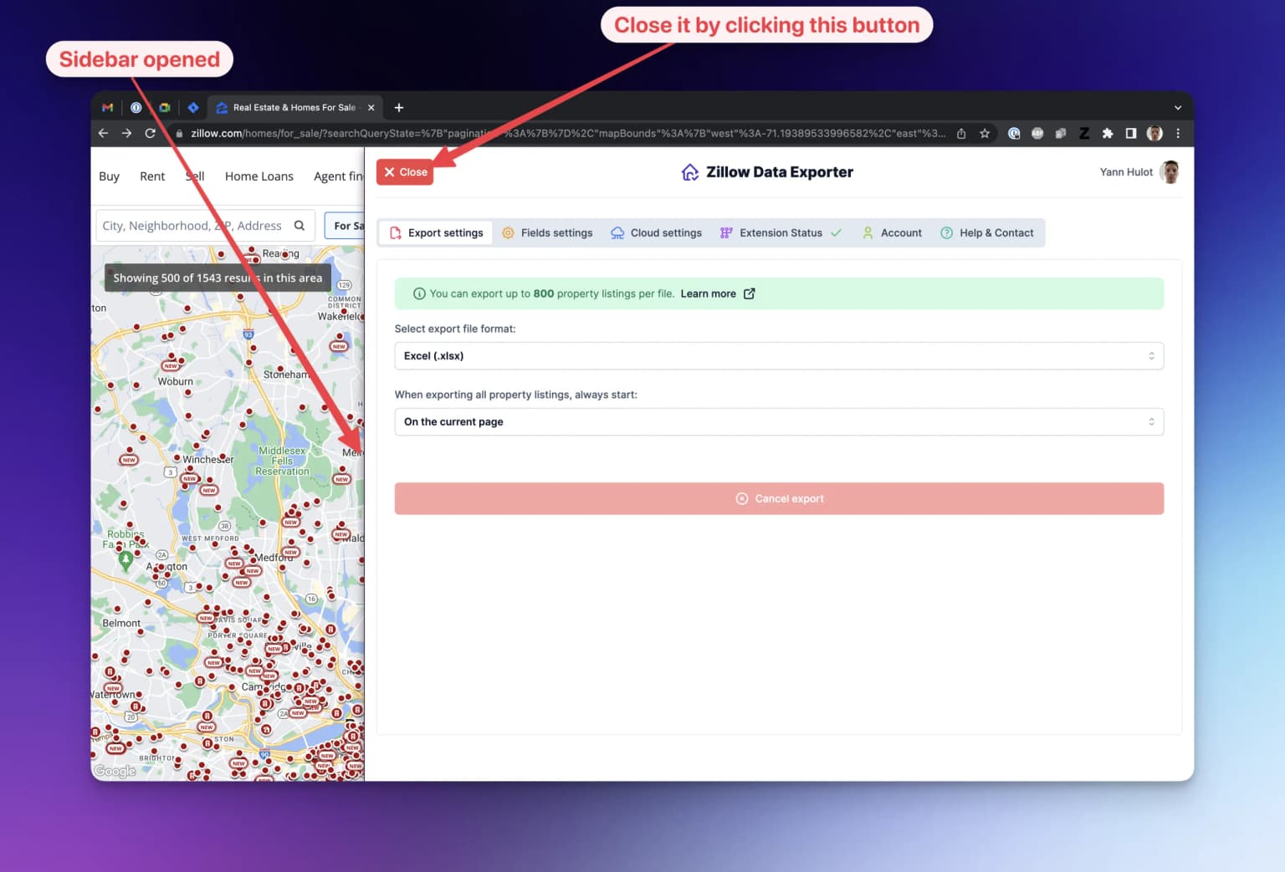Screen dimensions: 1285x872
Task: Click the red Close sidebar button
Action: click(405, 172)
